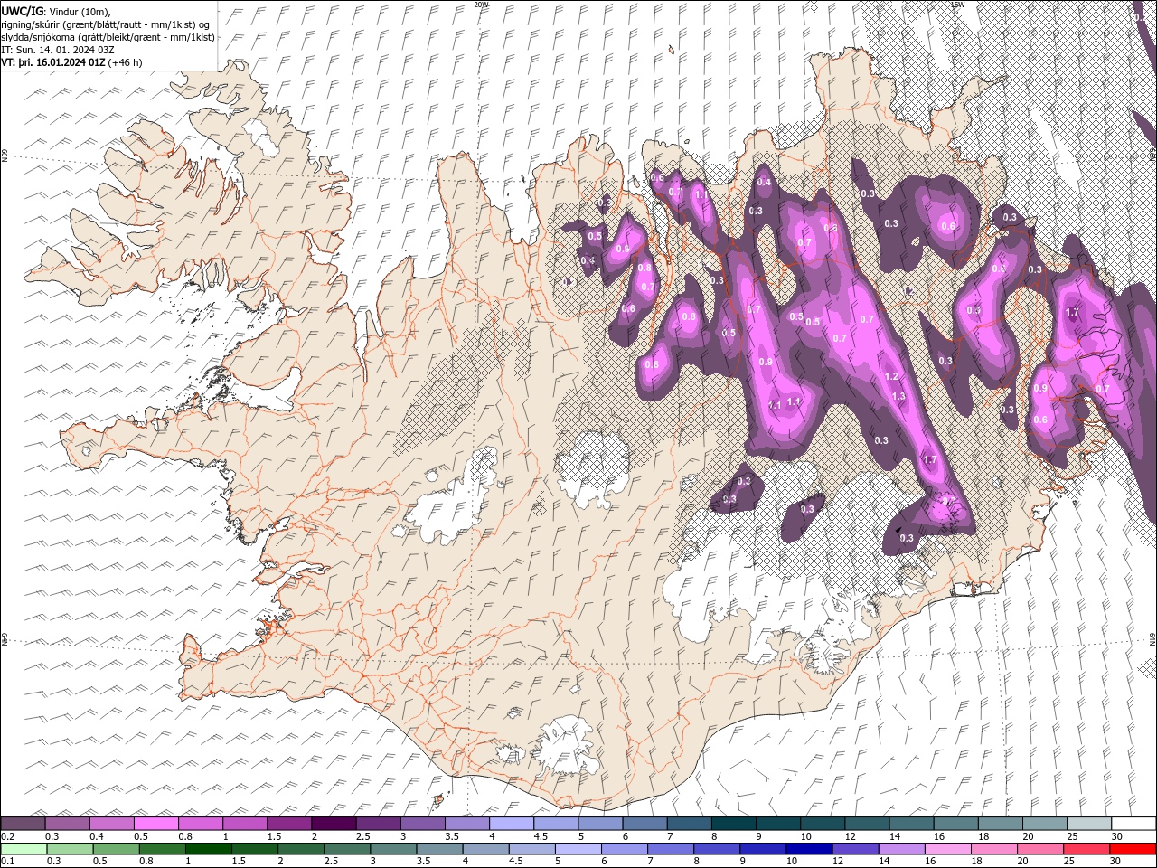This screenshot has width=1157, height=868.
Task: Select the gray-green 3 rain legend swatch
Action: 393,849
